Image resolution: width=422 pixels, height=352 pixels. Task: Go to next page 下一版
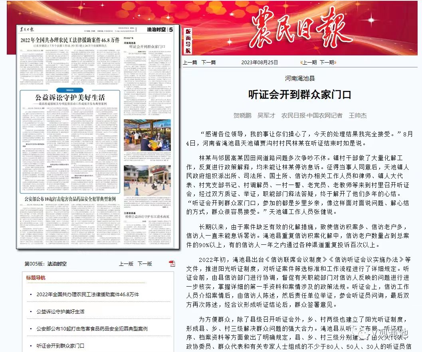[x=145, y=264]
